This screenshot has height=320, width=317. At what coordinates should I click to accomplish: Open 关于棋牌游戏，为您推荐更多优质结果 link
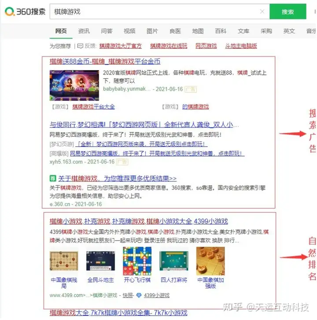118,179
